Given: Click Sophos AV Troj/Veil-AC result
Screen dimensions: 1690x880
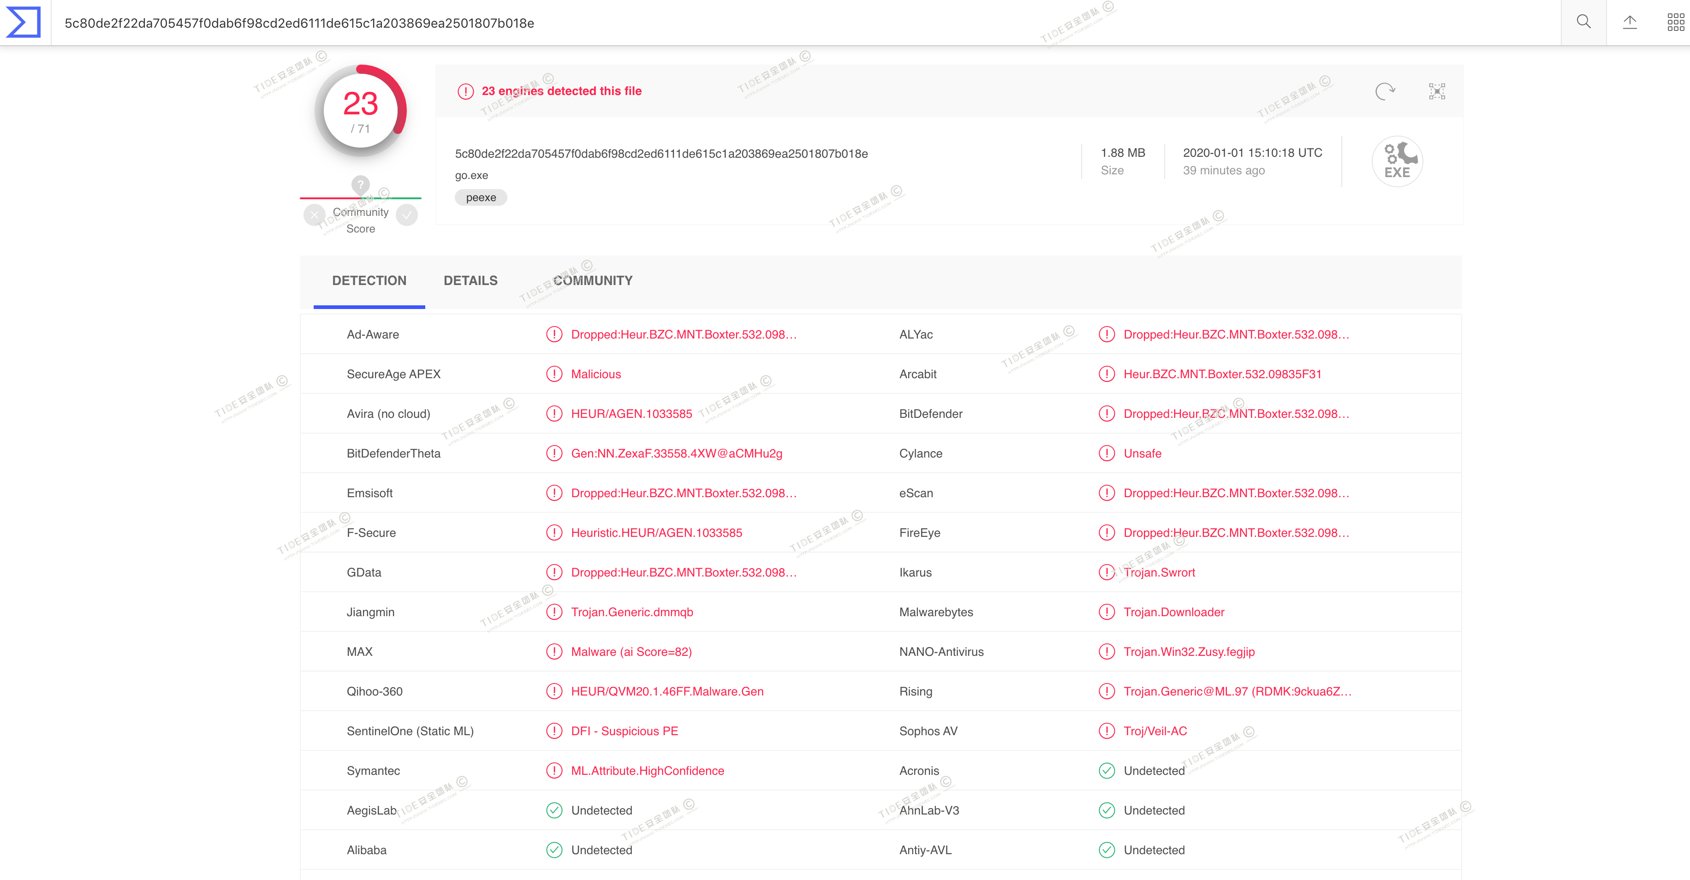Looking at the screenshot, I should click(1154, 731).
